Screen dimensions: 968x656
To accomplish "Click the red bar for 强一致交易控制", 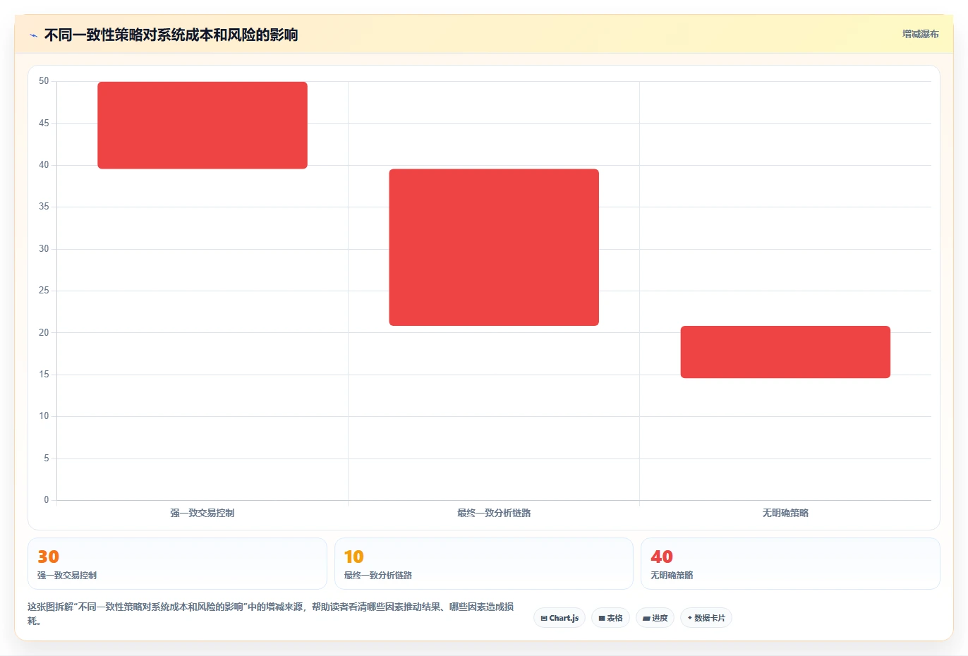I will pyautogui.click(x=202, y=126).
